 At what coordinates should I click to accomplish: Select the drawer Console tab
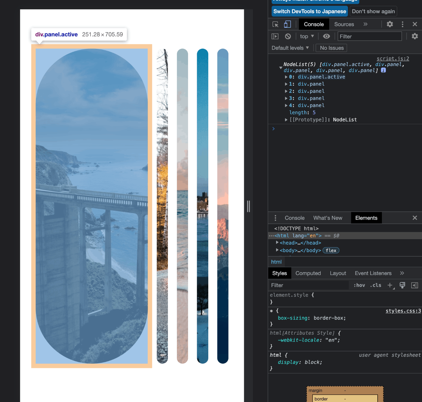[294, 218]
